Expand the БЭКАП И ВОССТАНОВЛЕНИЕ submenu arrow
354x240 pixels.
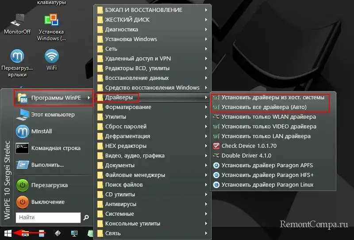[206, 10]
